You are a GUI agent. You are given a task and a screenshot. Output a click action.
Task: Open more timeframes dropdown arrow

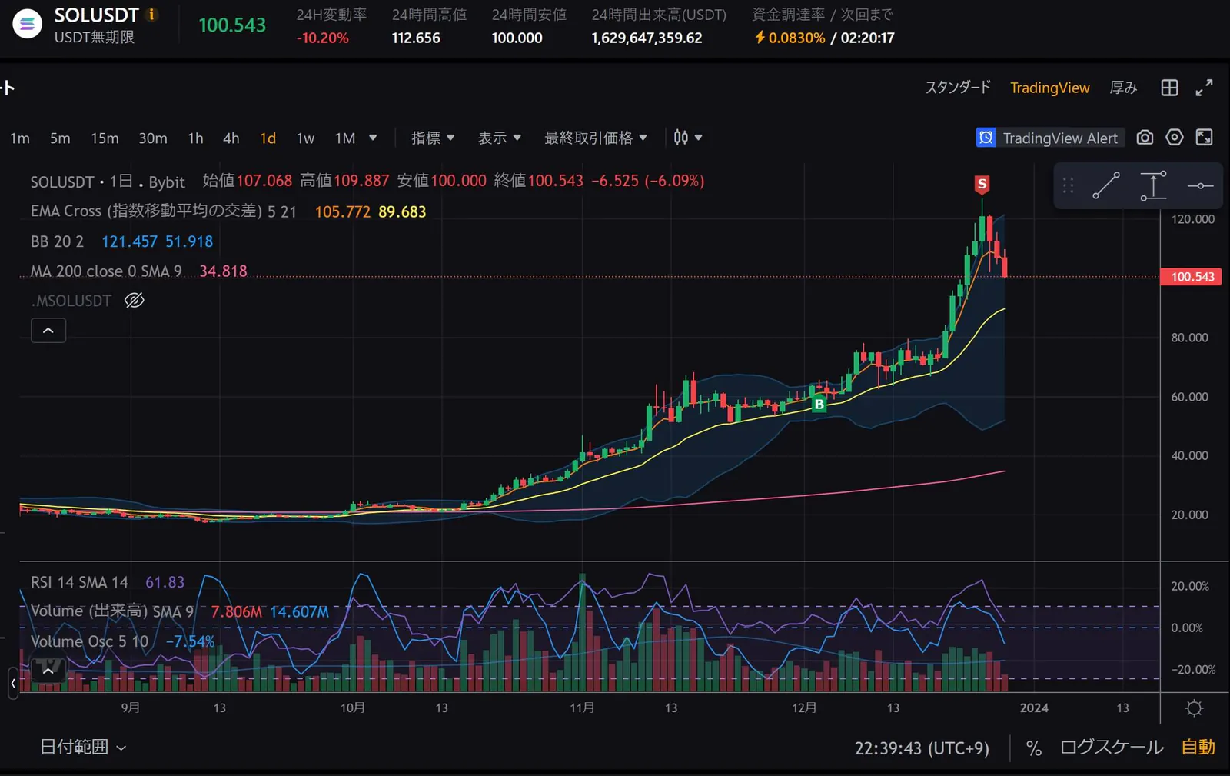(373, 138)
